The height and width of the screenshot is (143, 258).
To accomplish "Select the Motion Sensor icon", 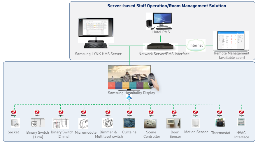I will point(196,123).
